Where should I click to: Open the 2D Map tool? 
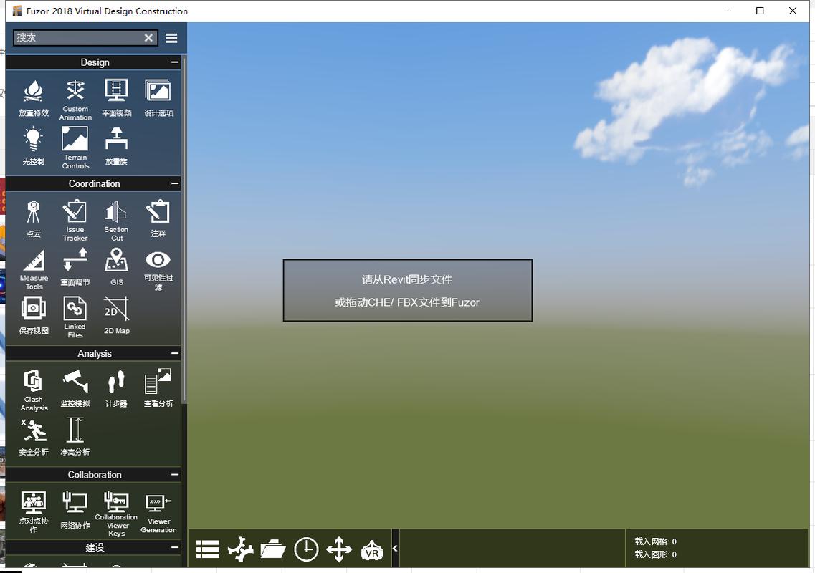point(116,315)
